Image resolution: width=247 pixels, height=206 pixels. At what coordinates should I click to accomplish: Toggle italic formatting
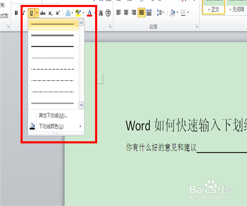pyautogui.click(x=24, y=13)
